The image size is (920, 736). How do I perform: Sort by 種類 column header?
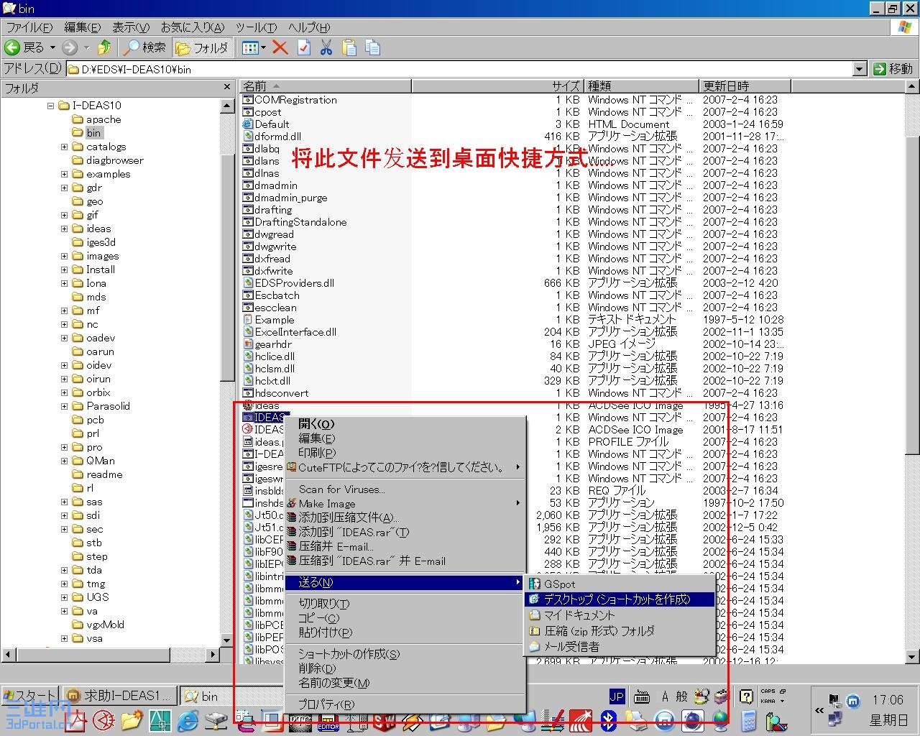pyautogui.click(x=640, y=86)
